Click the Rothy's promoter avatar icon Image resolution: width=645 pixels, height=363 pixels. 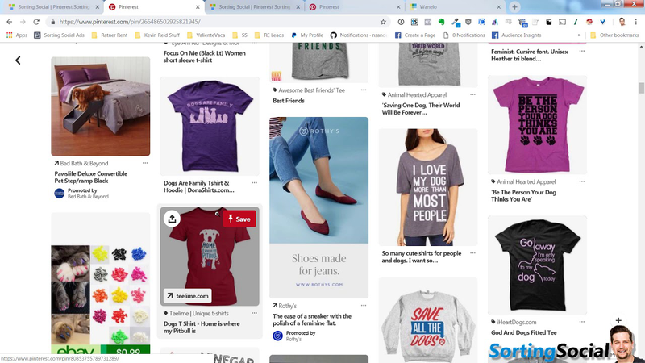tap(277, 336)
